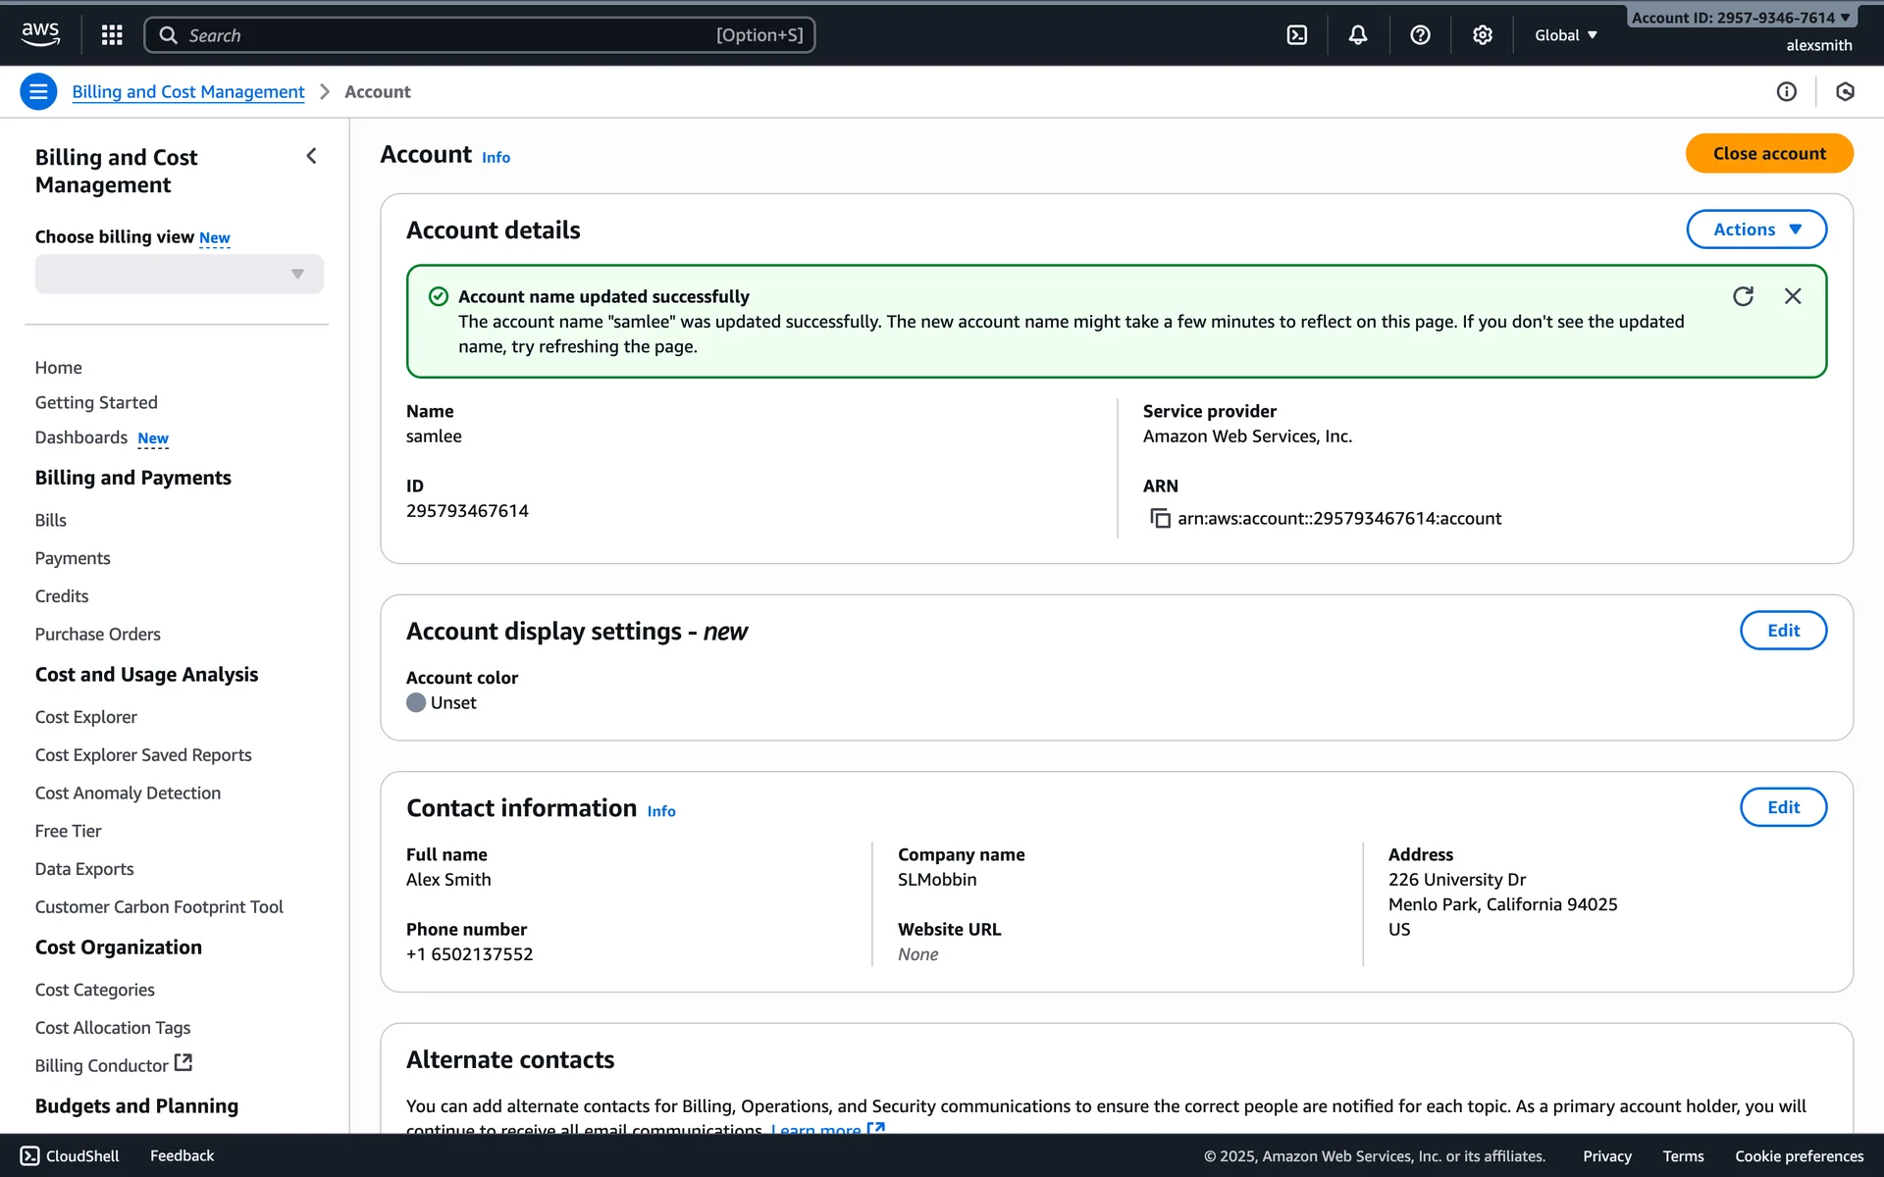Open the billing view dropdown
1884x1177 pixels.
click(x=179, y=274)
